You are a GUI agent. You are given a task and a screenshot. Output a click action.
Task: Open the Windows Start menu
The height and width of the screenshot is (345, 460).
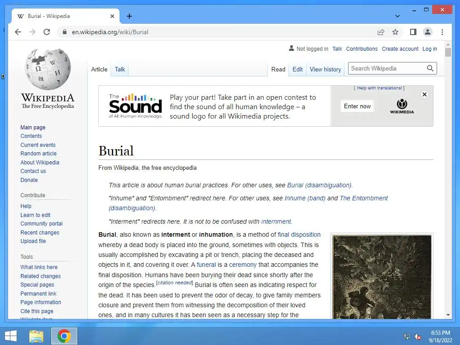pos(11,336)
